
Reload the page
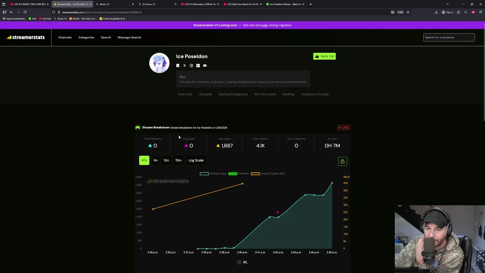click(25, 12)
